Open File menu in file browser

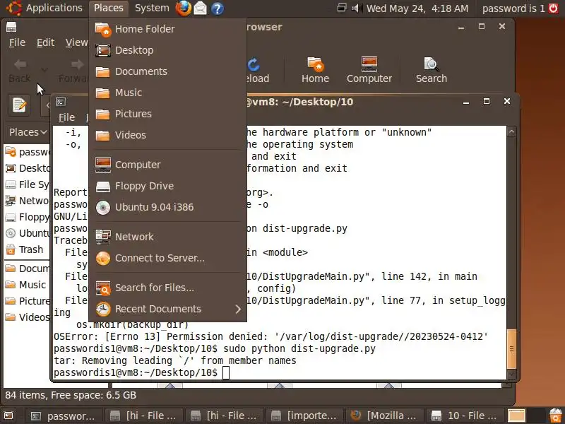(x=17, y=42)
